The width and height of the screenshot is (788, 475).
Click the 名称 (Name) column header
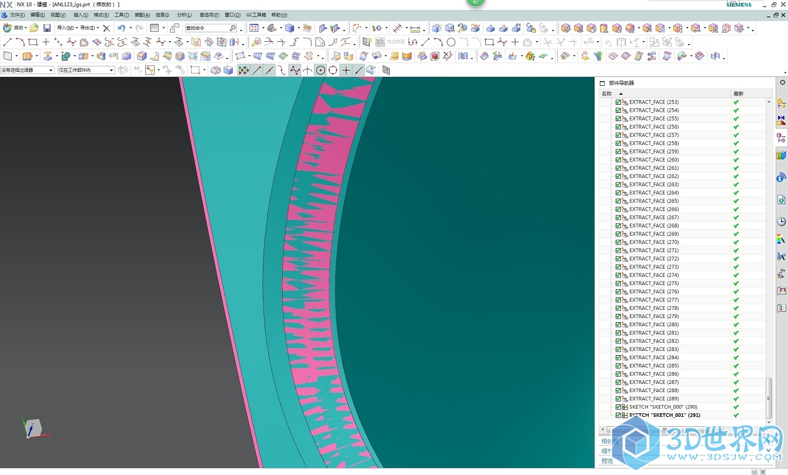(665, 93)
